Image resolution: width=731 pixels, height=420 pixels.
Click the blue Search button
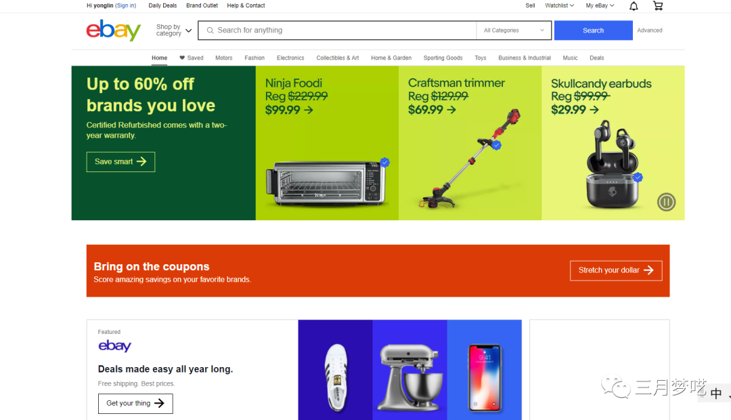[x=593, y=30]
